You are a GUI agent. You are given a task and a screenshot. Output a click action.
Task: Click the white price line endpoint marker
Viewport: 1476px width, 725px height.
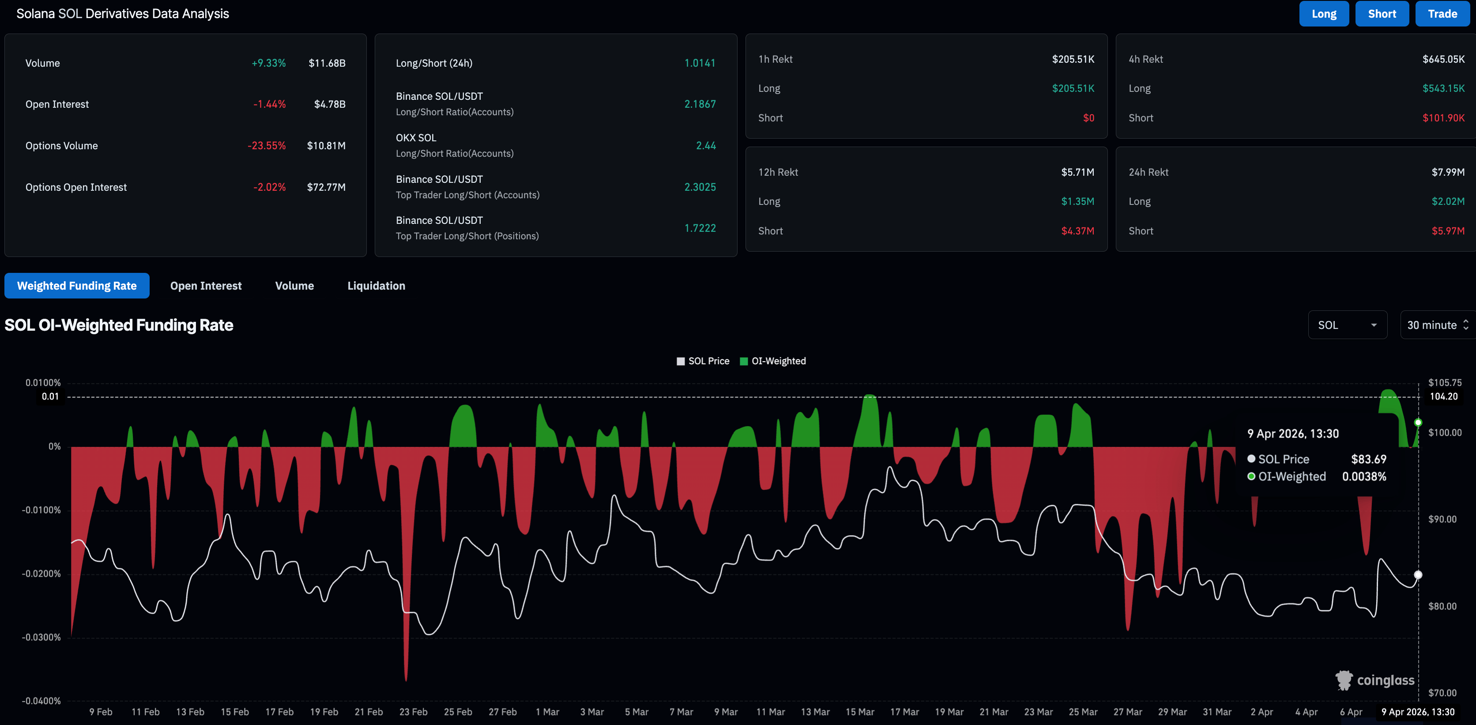1418,574
